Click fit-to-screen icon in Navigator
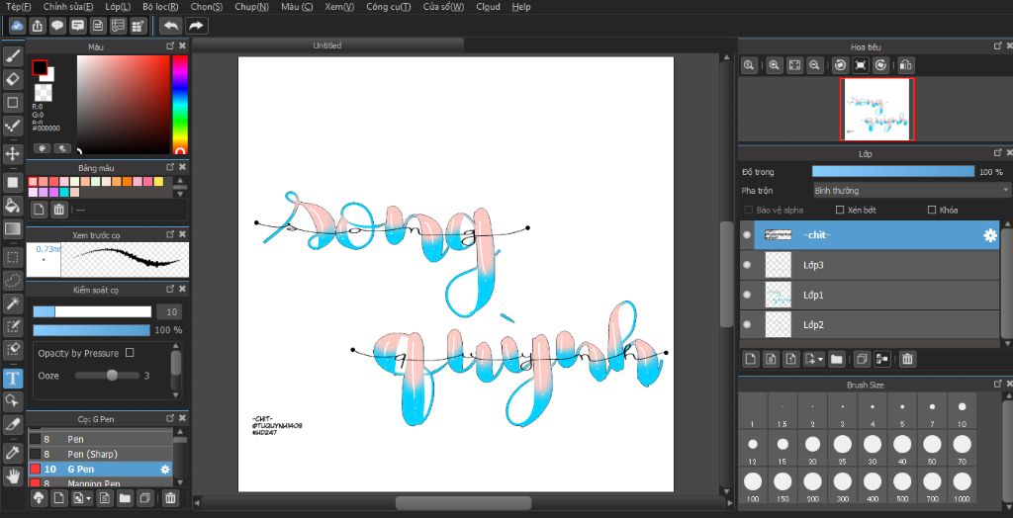This screenshot has width=1013, height=518. (x=794, y=65)
